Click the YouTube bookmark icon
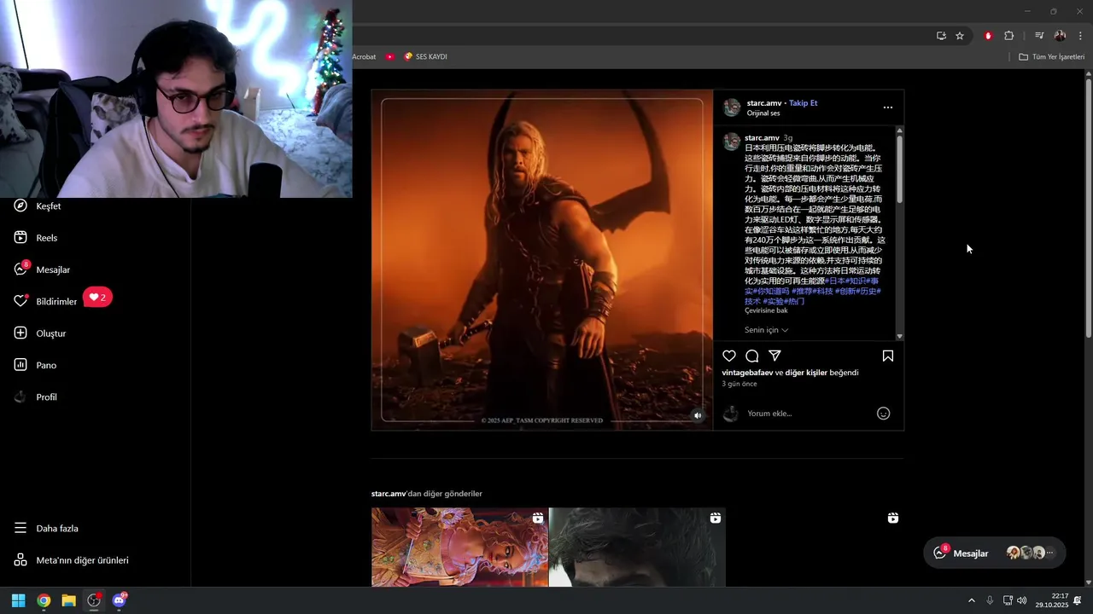The width and height of the screenshot is (1093, 614). click(390, 57)
